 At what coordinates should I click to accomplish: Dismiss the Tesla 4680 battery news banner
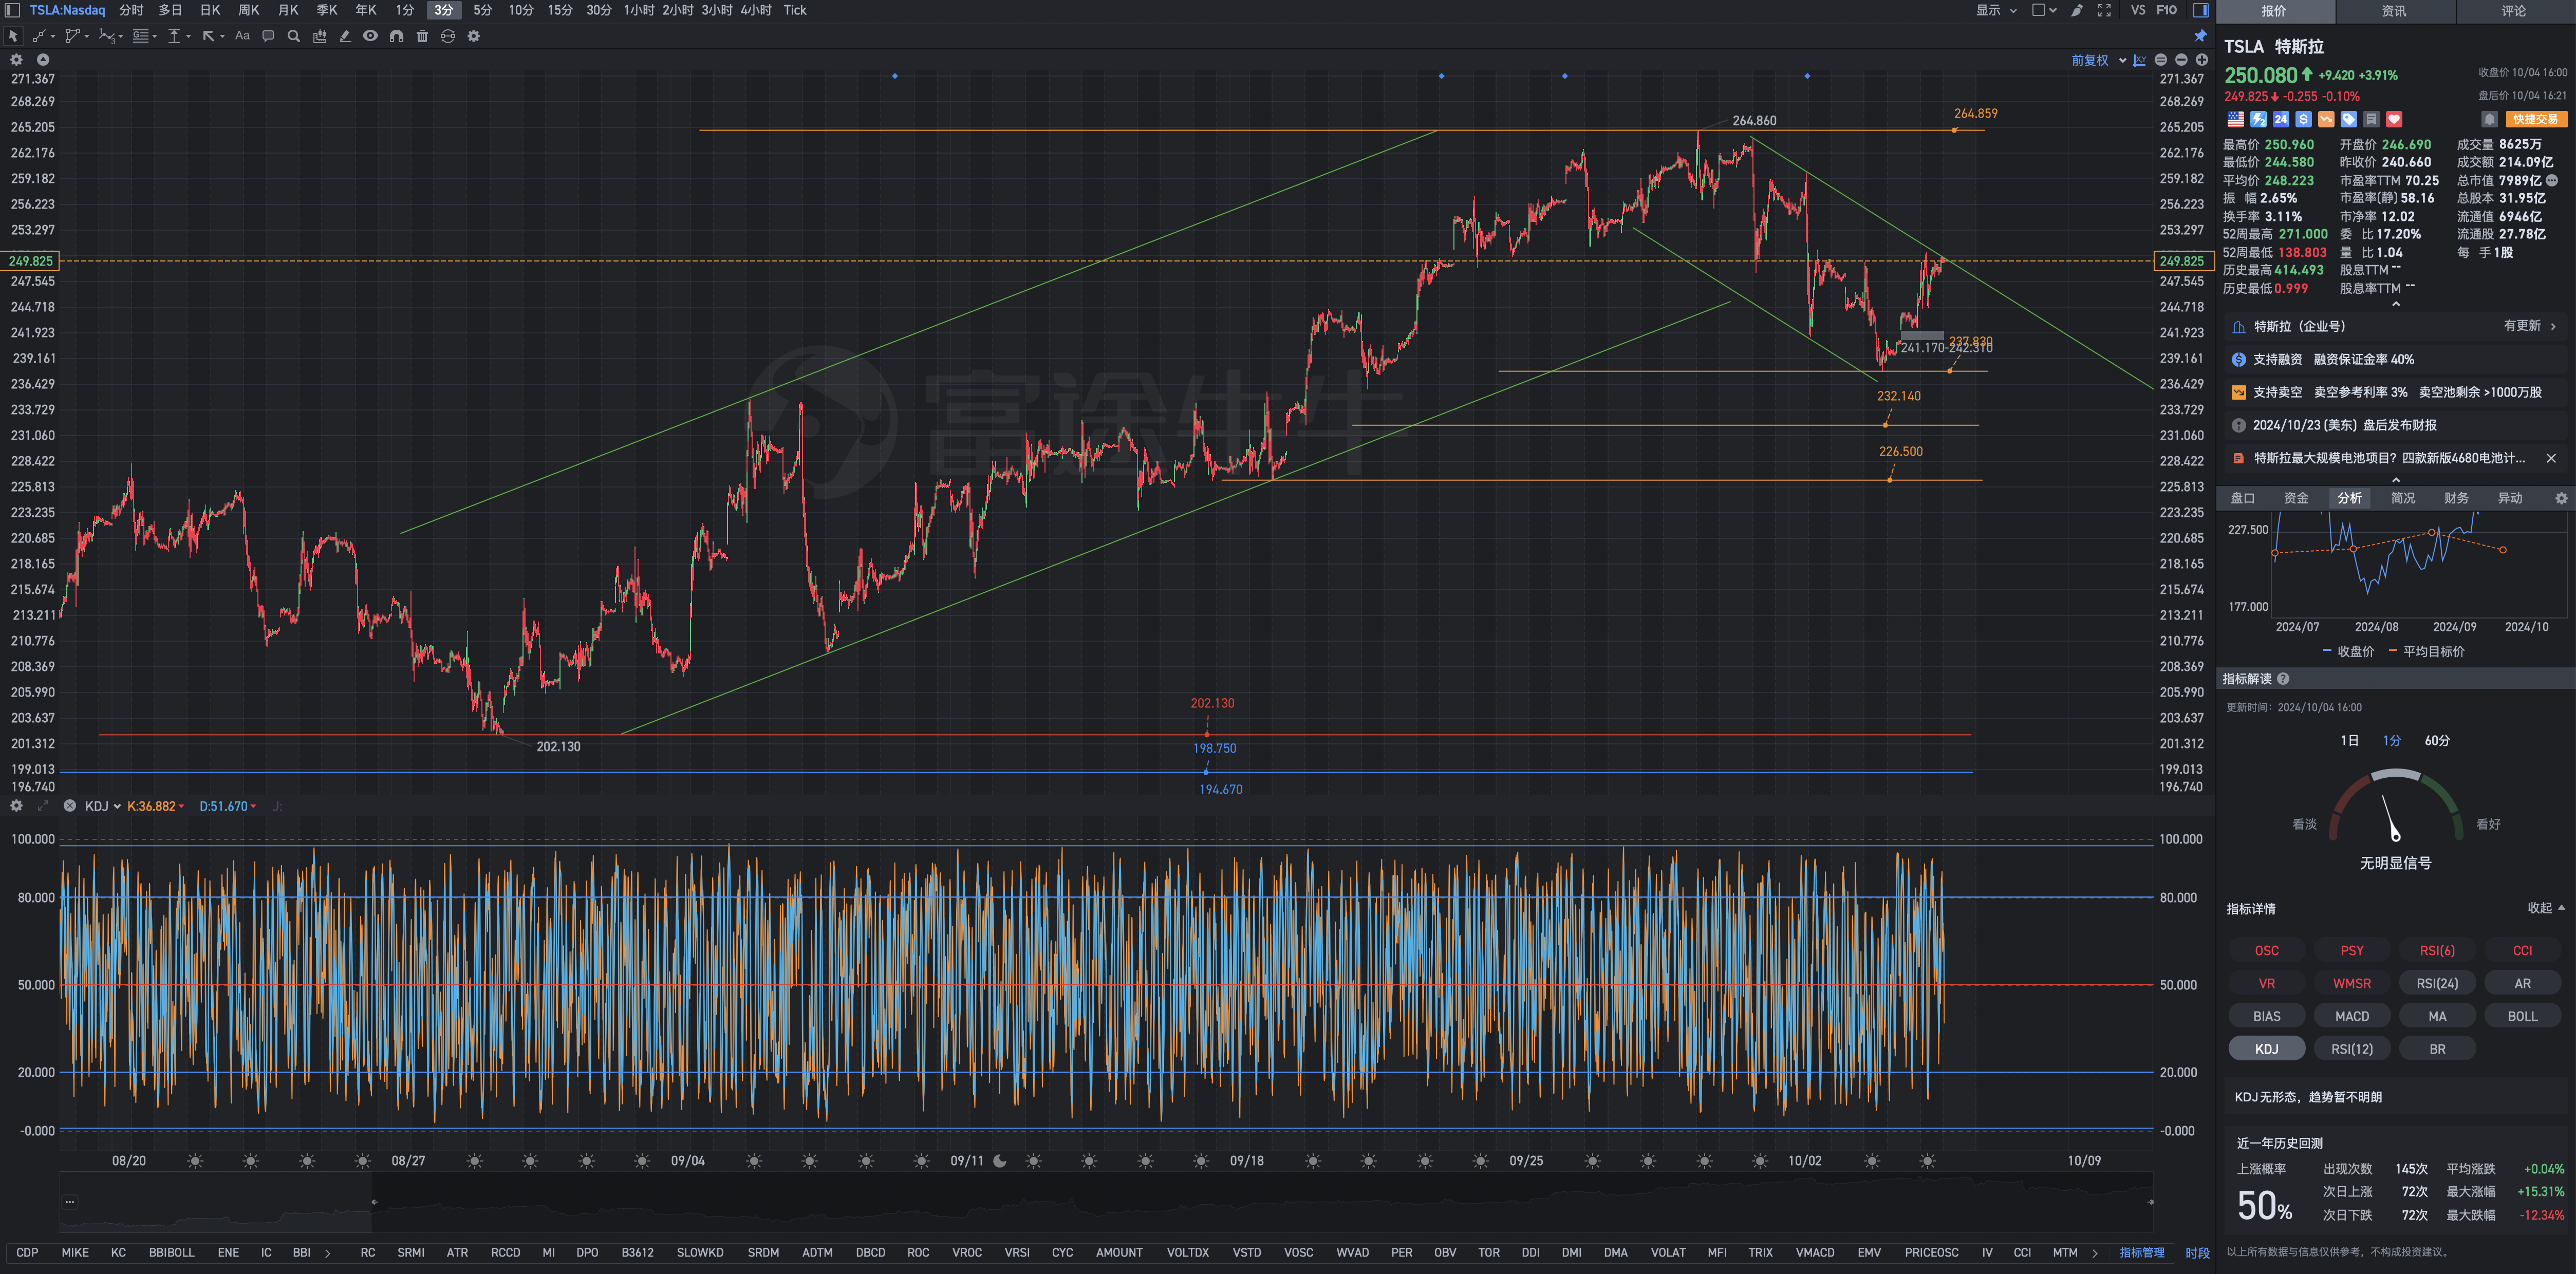click(2551, 458)
